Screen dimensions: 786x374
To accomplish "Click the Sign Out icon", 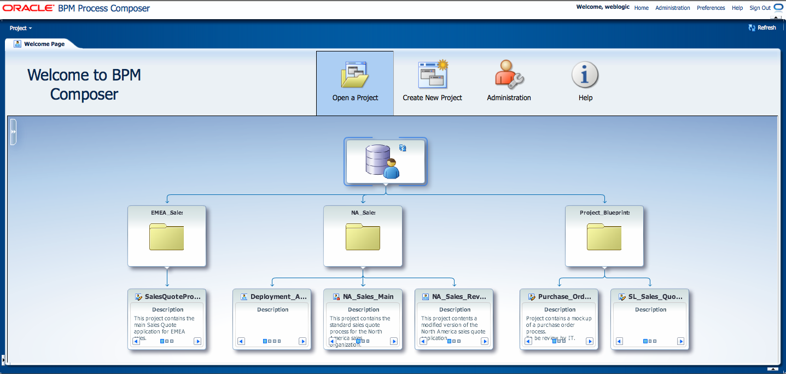I will click(778, 8).
